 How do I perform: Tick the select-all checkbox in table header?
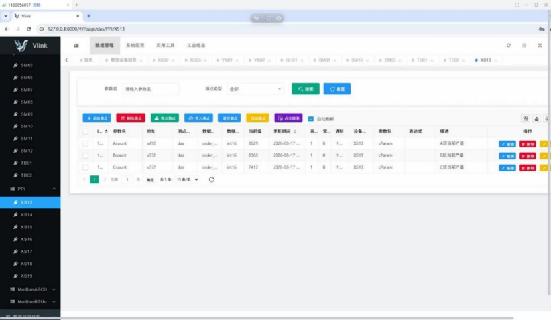(x=85, y=131)
